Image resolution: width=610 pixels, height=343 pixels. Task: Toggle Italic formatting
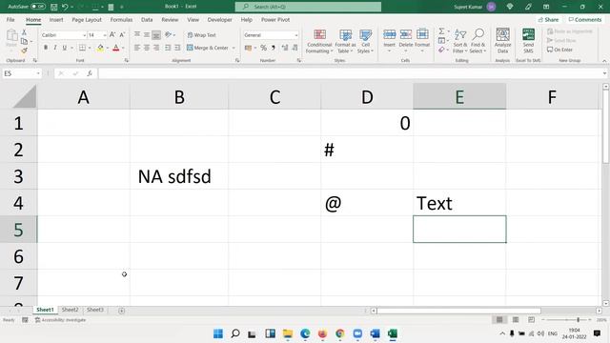pos(55,48)
